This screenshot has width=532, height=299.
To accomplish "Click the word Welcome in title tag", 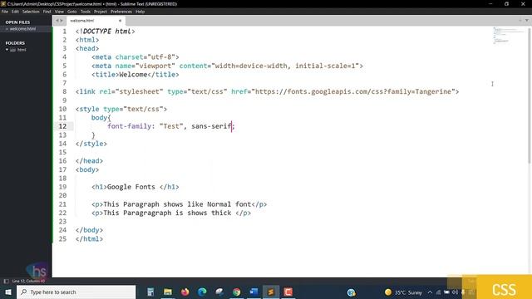I will (133, 74).
